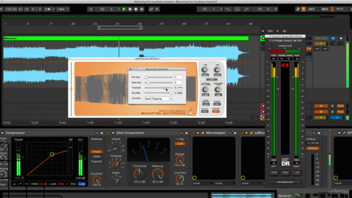
Task: Select Peak mode in Compressor
Action: (x=97, y=152)
